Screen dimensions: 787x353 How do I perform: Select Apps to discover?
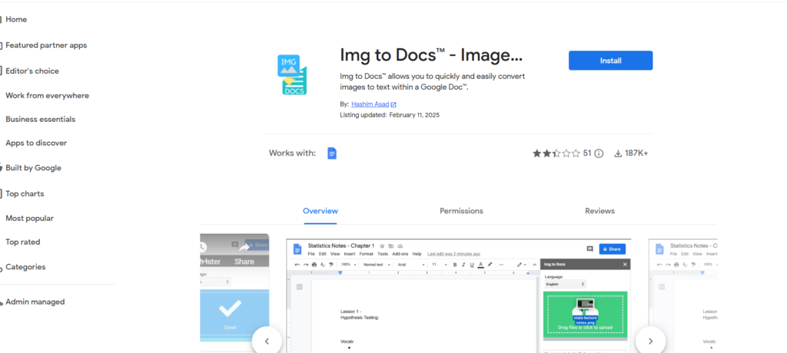(x=36, y=143)
